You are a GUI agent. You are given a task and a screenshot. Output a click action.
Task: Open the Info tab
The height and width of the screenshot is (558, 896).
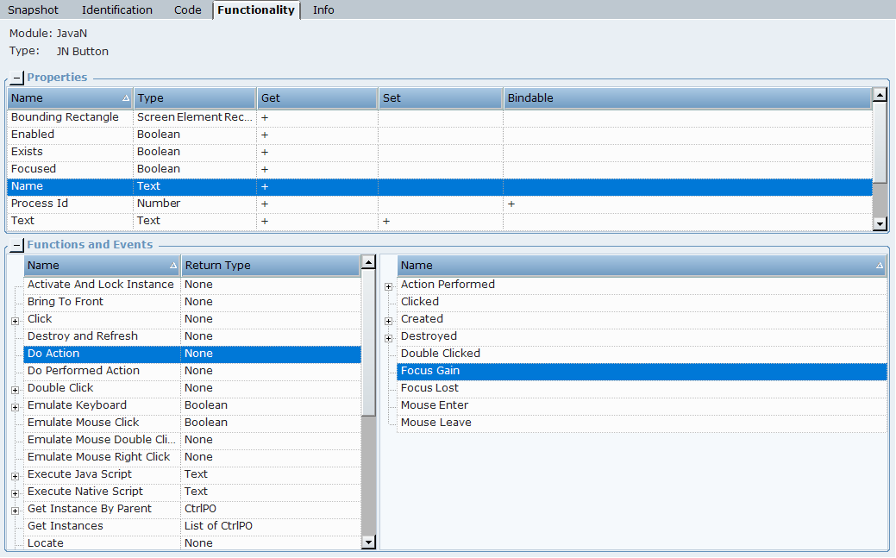(x=323, y=10)
